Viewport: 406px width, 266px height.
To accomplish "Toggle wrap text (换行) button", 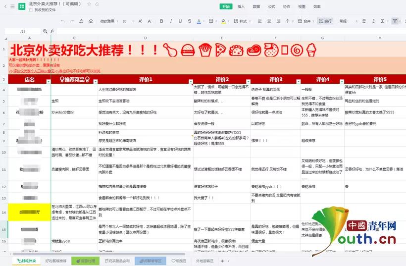I will (326, 21).
